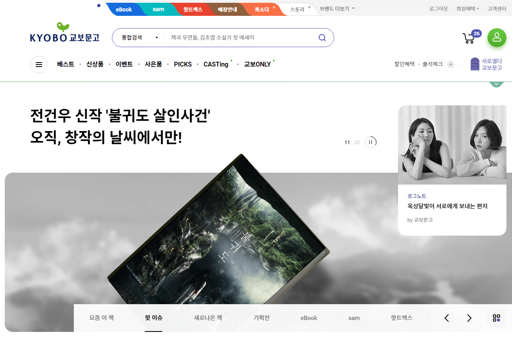Open the PICKS menu
This screenshot has height=341, width=512.
pyautogui.click(x=183, y=64)
